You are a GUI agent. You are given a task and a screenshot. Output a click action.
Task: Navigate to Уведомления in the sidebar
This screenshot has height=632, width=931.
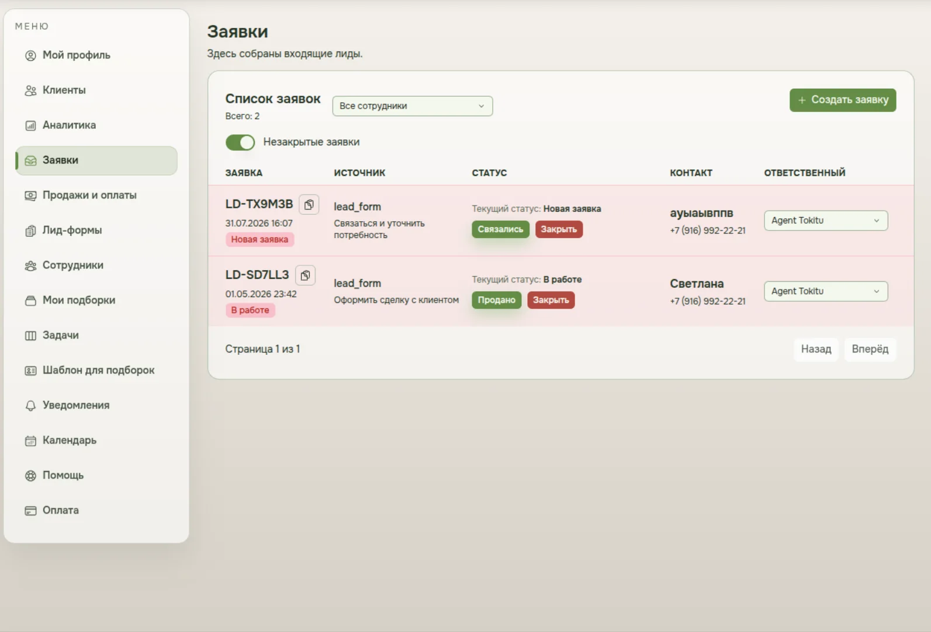click(96, 406)
